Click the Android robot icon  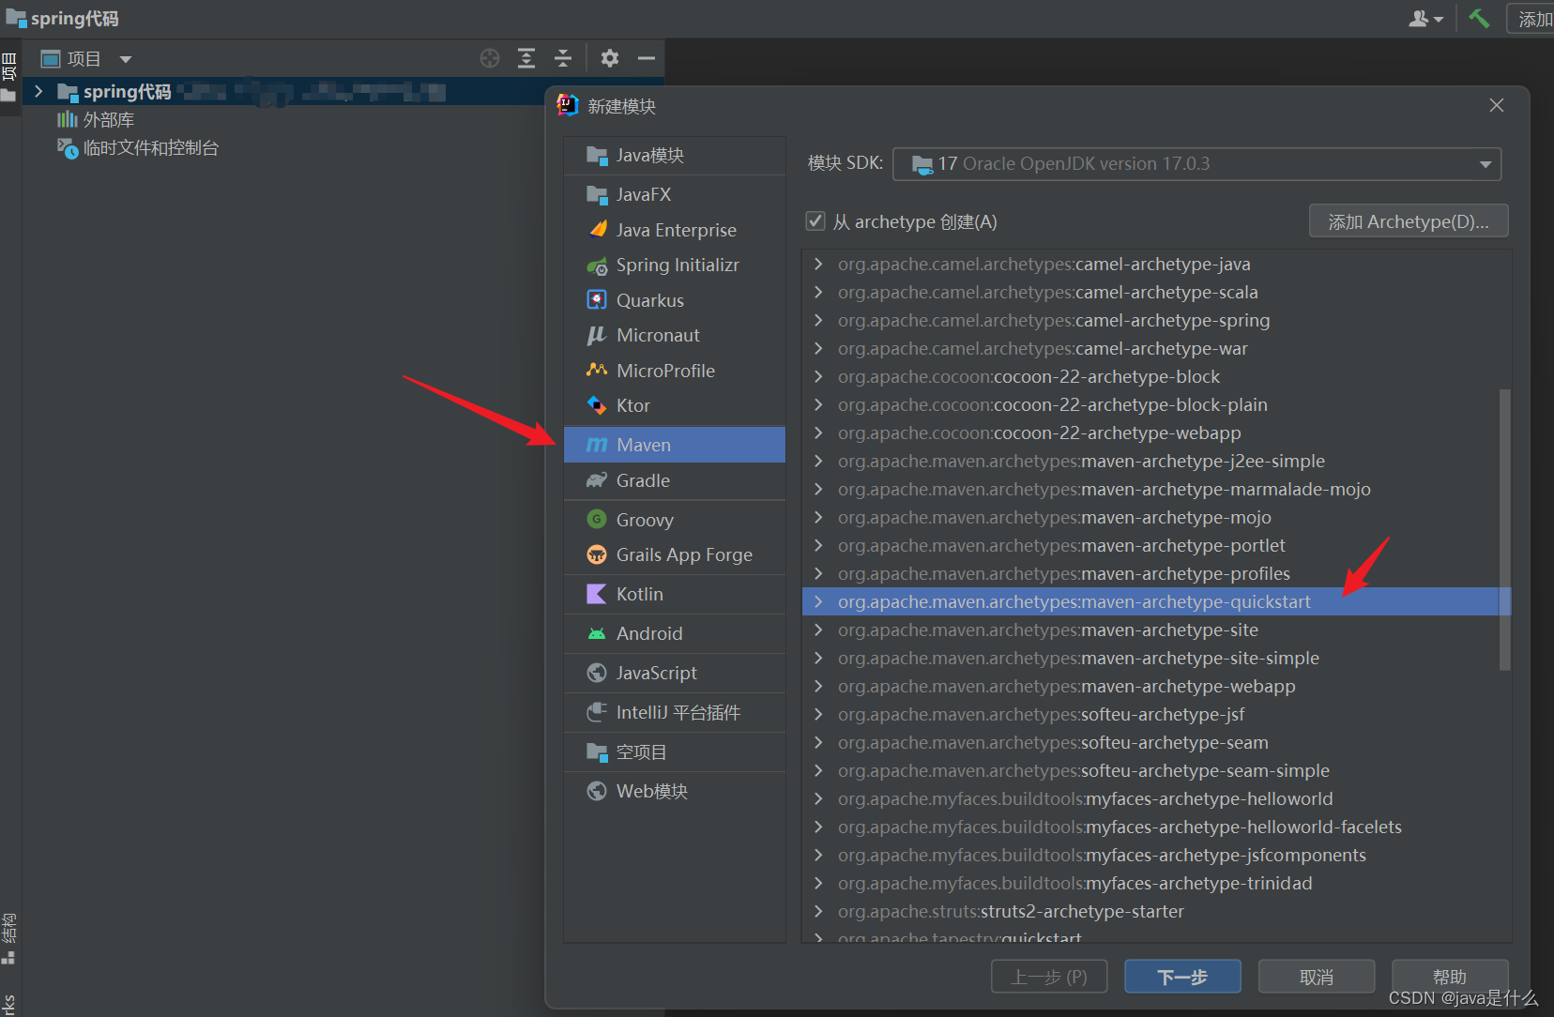(x=597, y=633)
